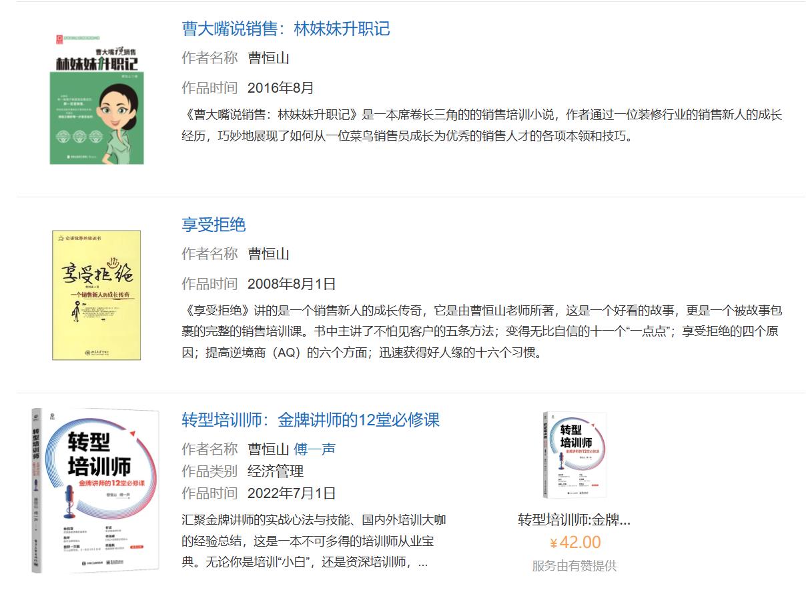810x596 pixels.
Task: Click author name 曹恒山 under 享受拒绝
Action: point(269,254)
